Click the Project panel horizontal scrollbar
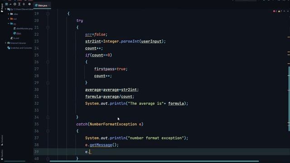Viewport: 290px width, 163px height. [15, 161]
